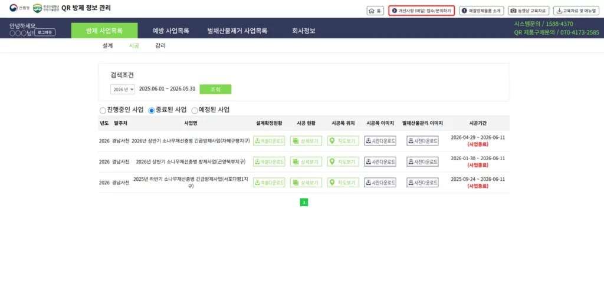The image size is (604, 301).
Task: Open 동영상 교육자료
Action: 528,11
